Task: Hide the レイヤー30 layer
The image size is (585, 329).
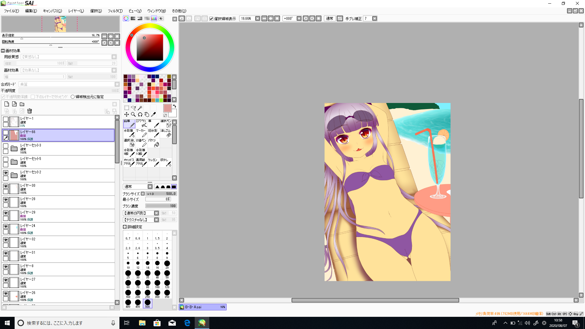Action: (5, 186)
